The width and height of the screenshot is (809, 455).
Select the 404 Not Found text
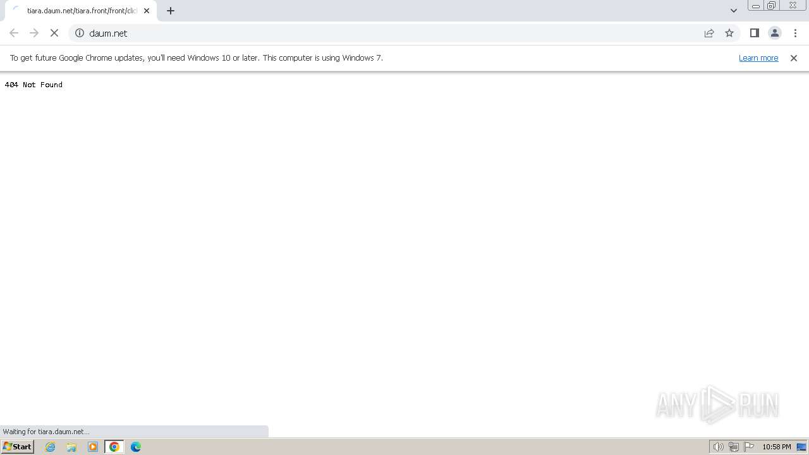(x=33, y=85)
